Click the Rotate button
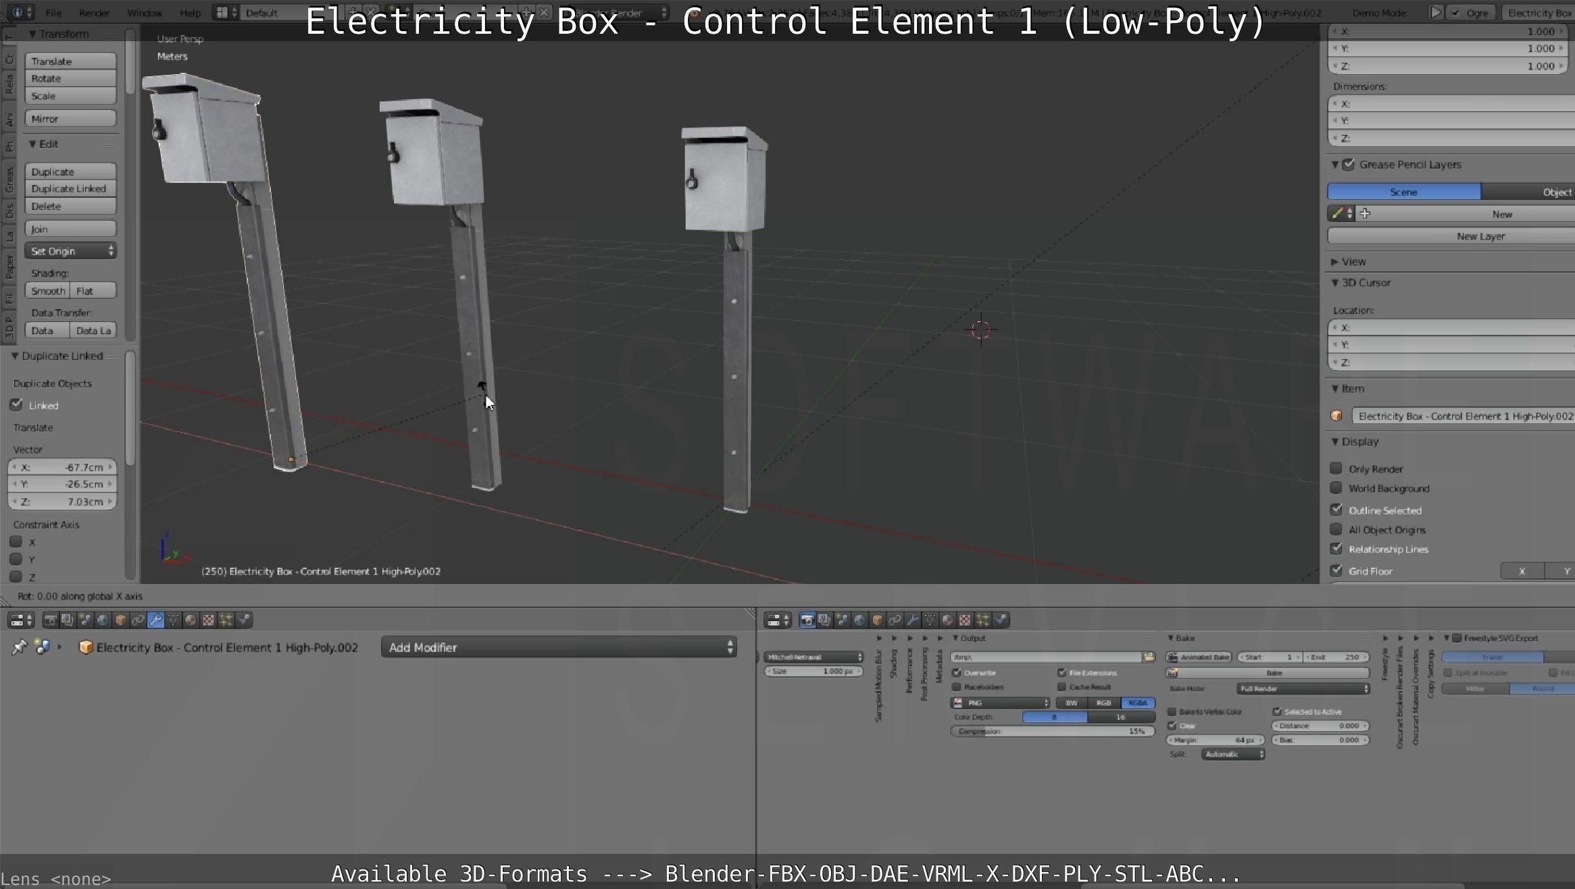Viewport: 1575px width, 889px height. (70, 78)
